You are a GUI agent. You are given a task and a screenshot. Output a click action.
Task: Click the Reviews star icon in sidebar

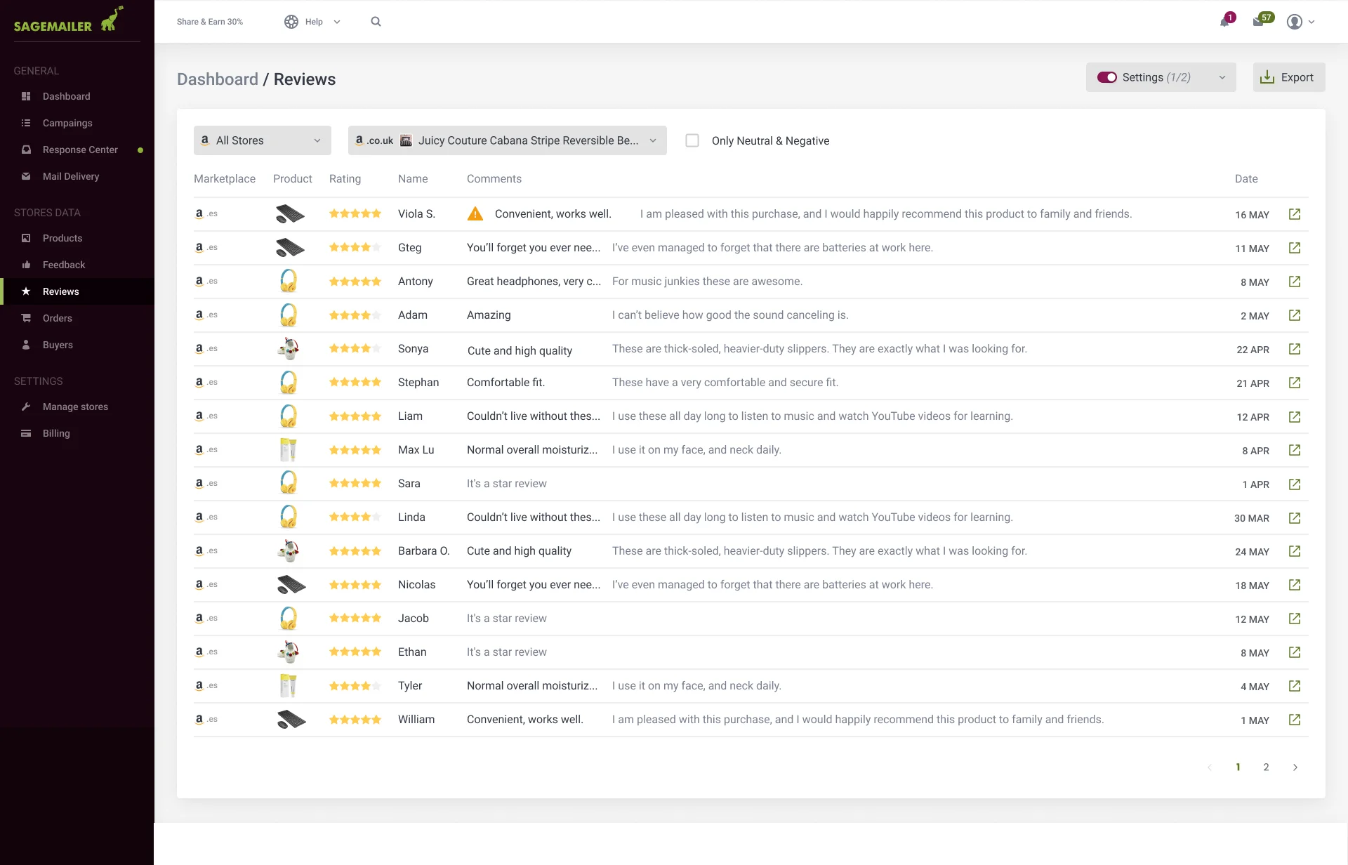tap(25, 291)
